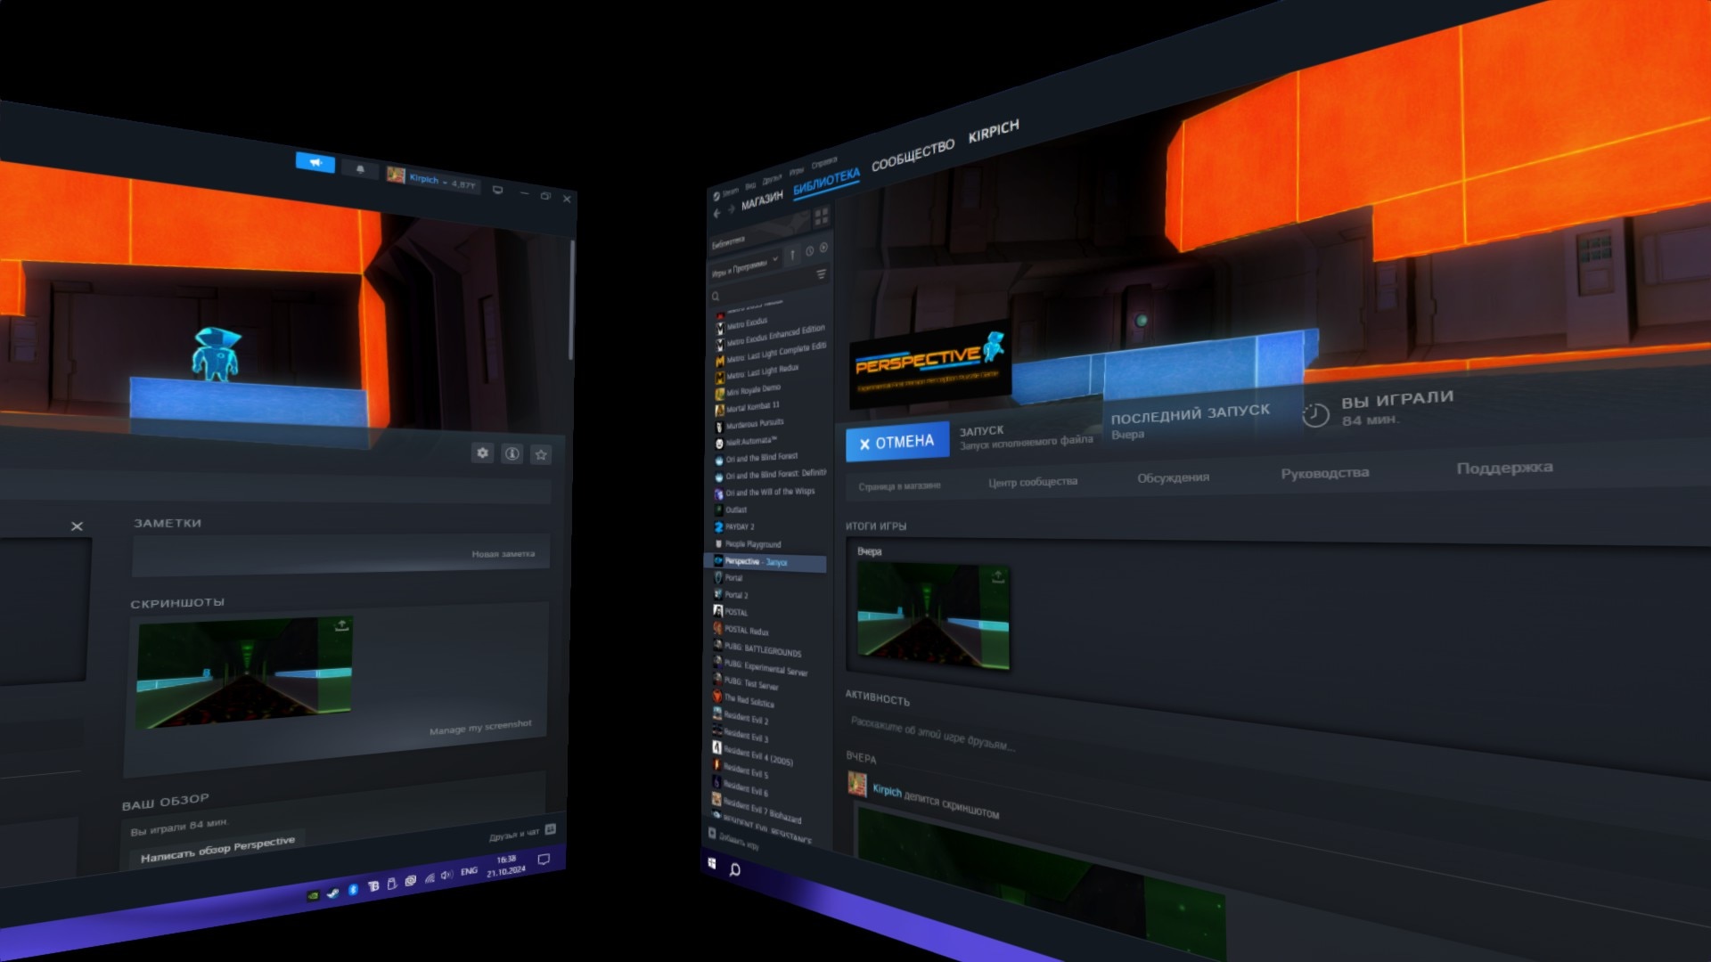This screenshot has width=1711, height=962.
Task: Click the Kirpich avatar in top bar
Action: 396,175
